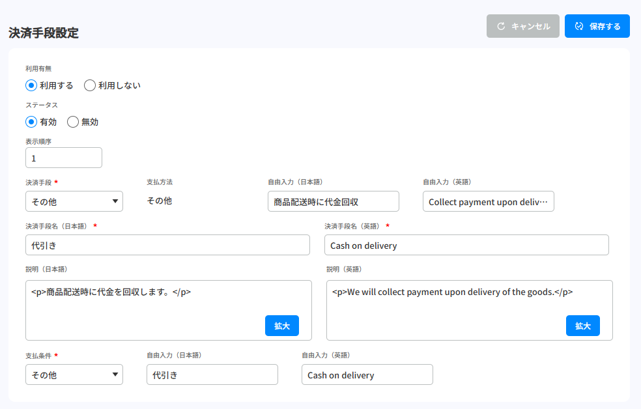641x409 pixels.
Task: Select the 利用する radio button
Action: coord(31,85)
